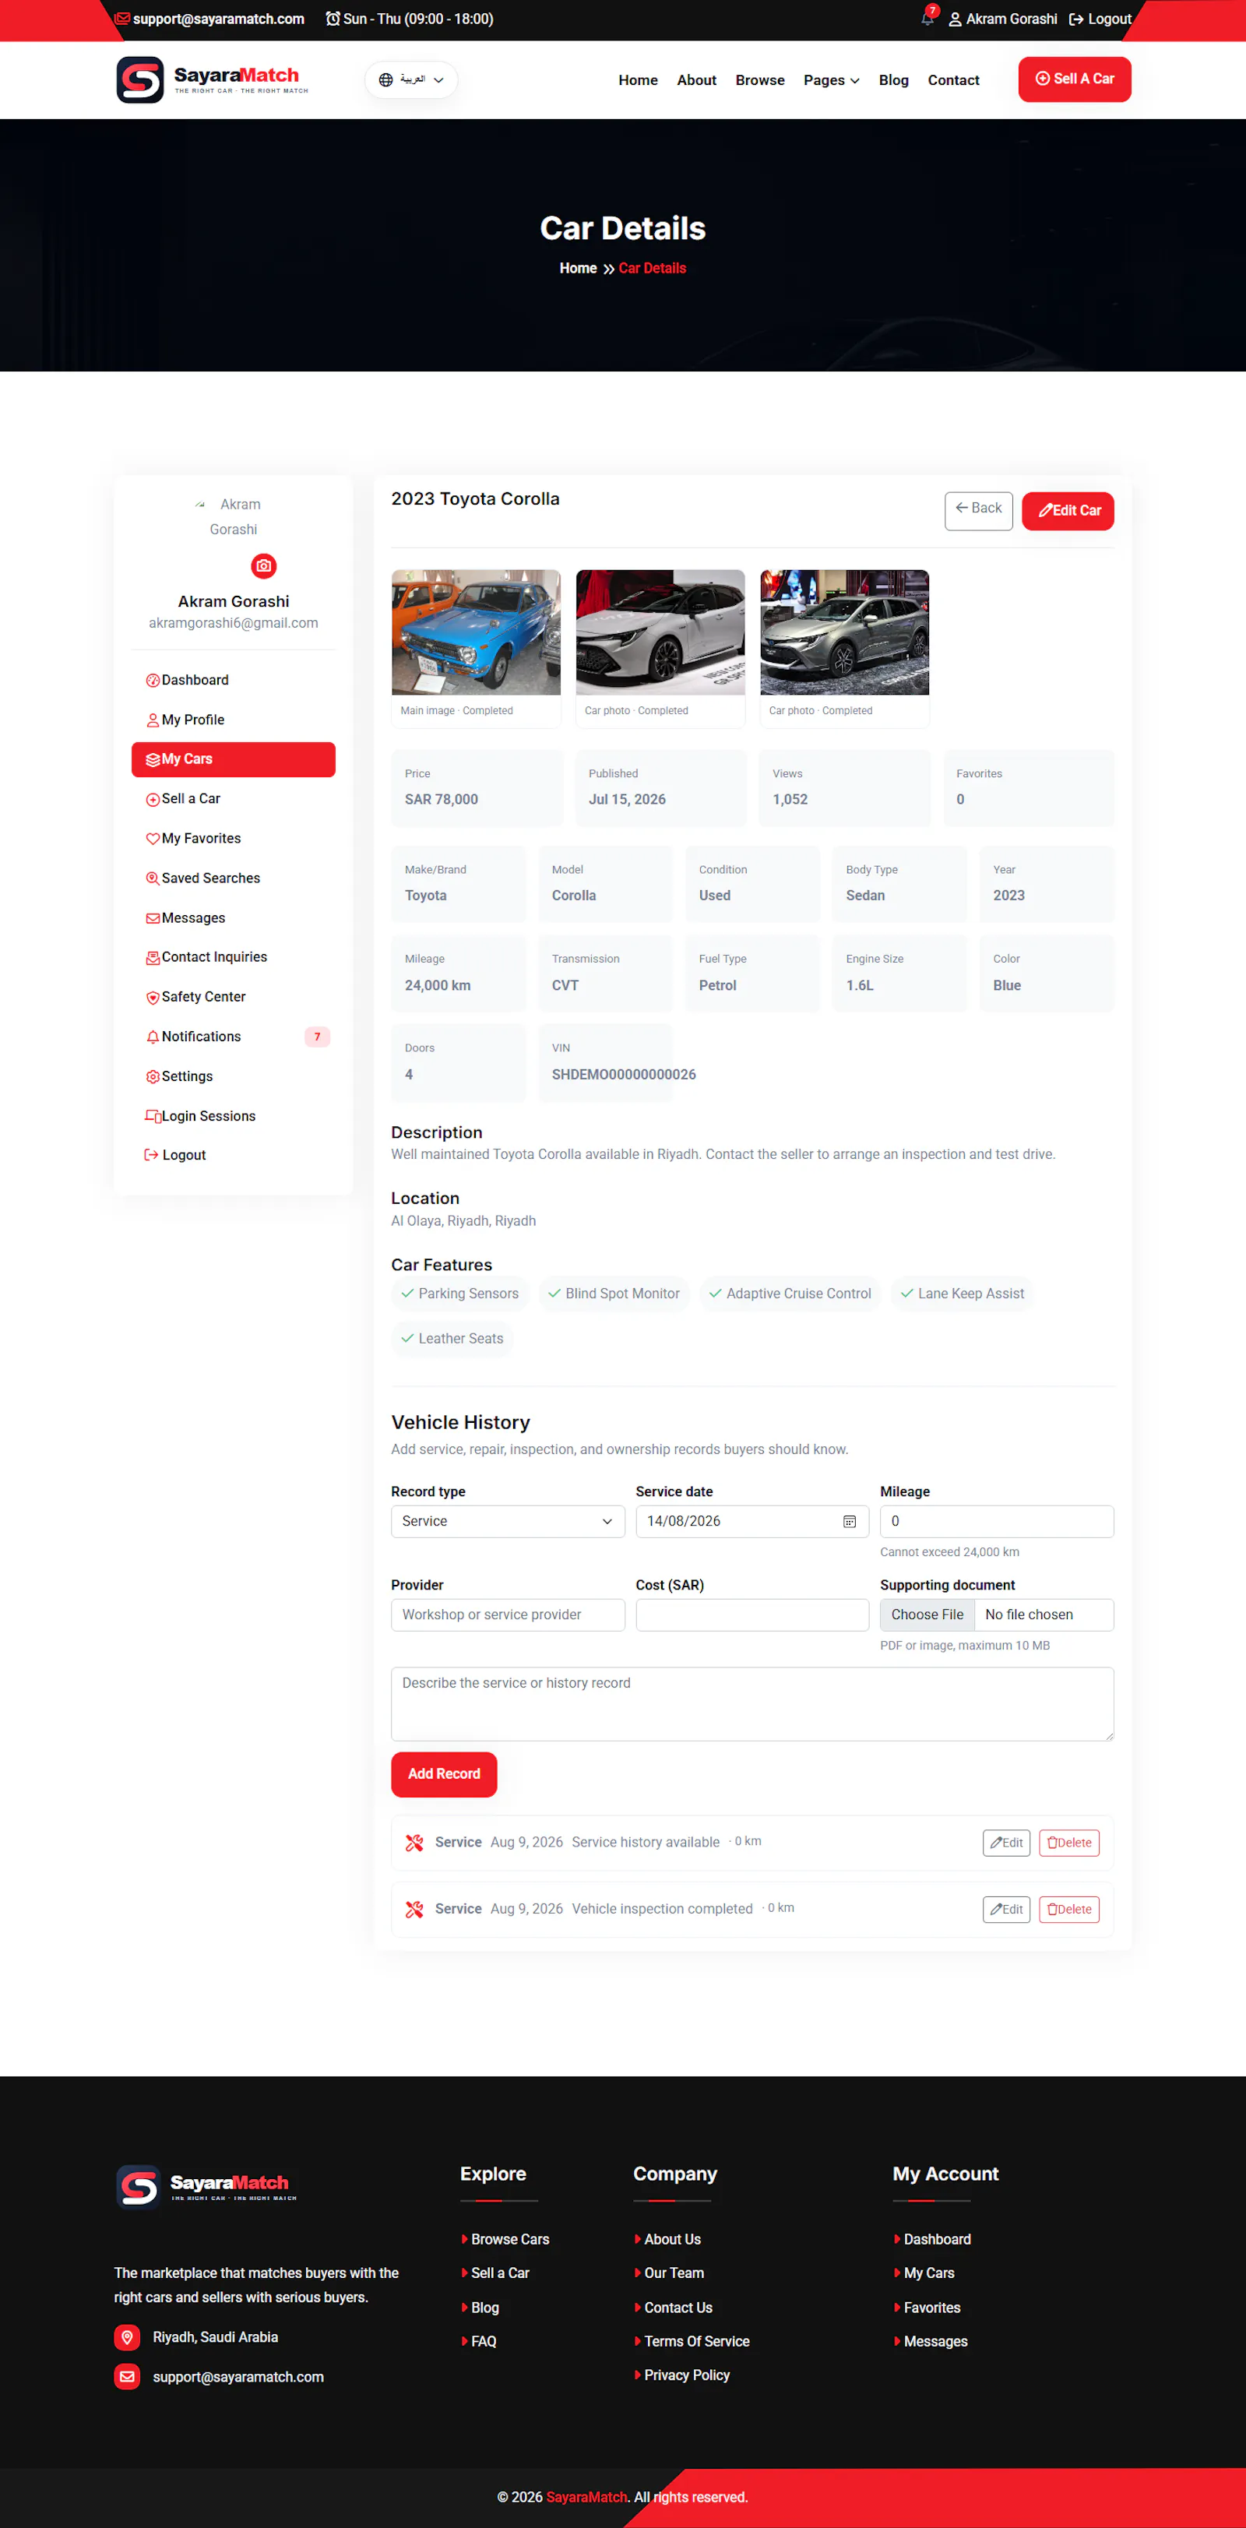
Task: Click the Back button
Action: tap(978, 510)
